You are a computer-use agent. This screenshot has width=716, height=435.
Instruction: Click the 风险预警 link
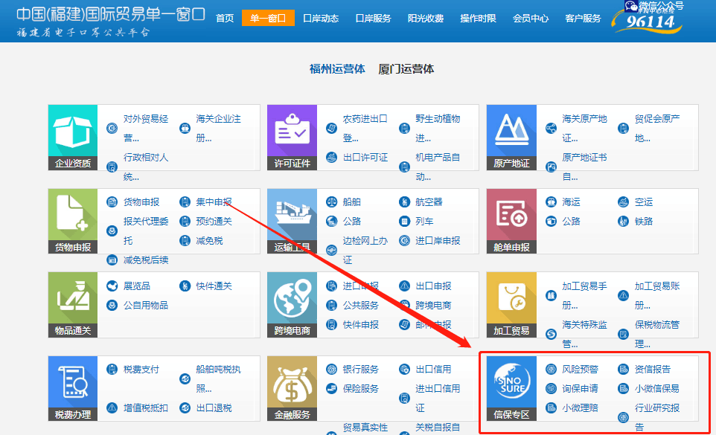coord(579,370)
